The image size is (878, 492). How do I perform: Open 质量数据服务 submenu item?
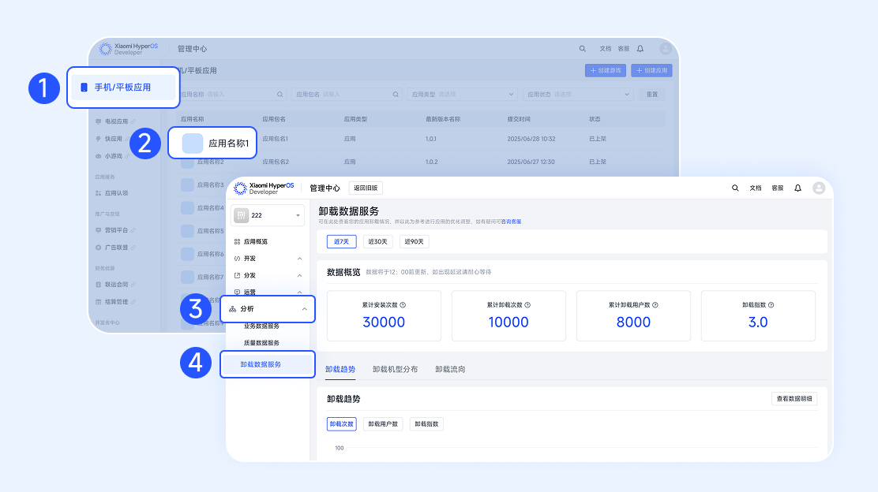[x=261, y=343]
